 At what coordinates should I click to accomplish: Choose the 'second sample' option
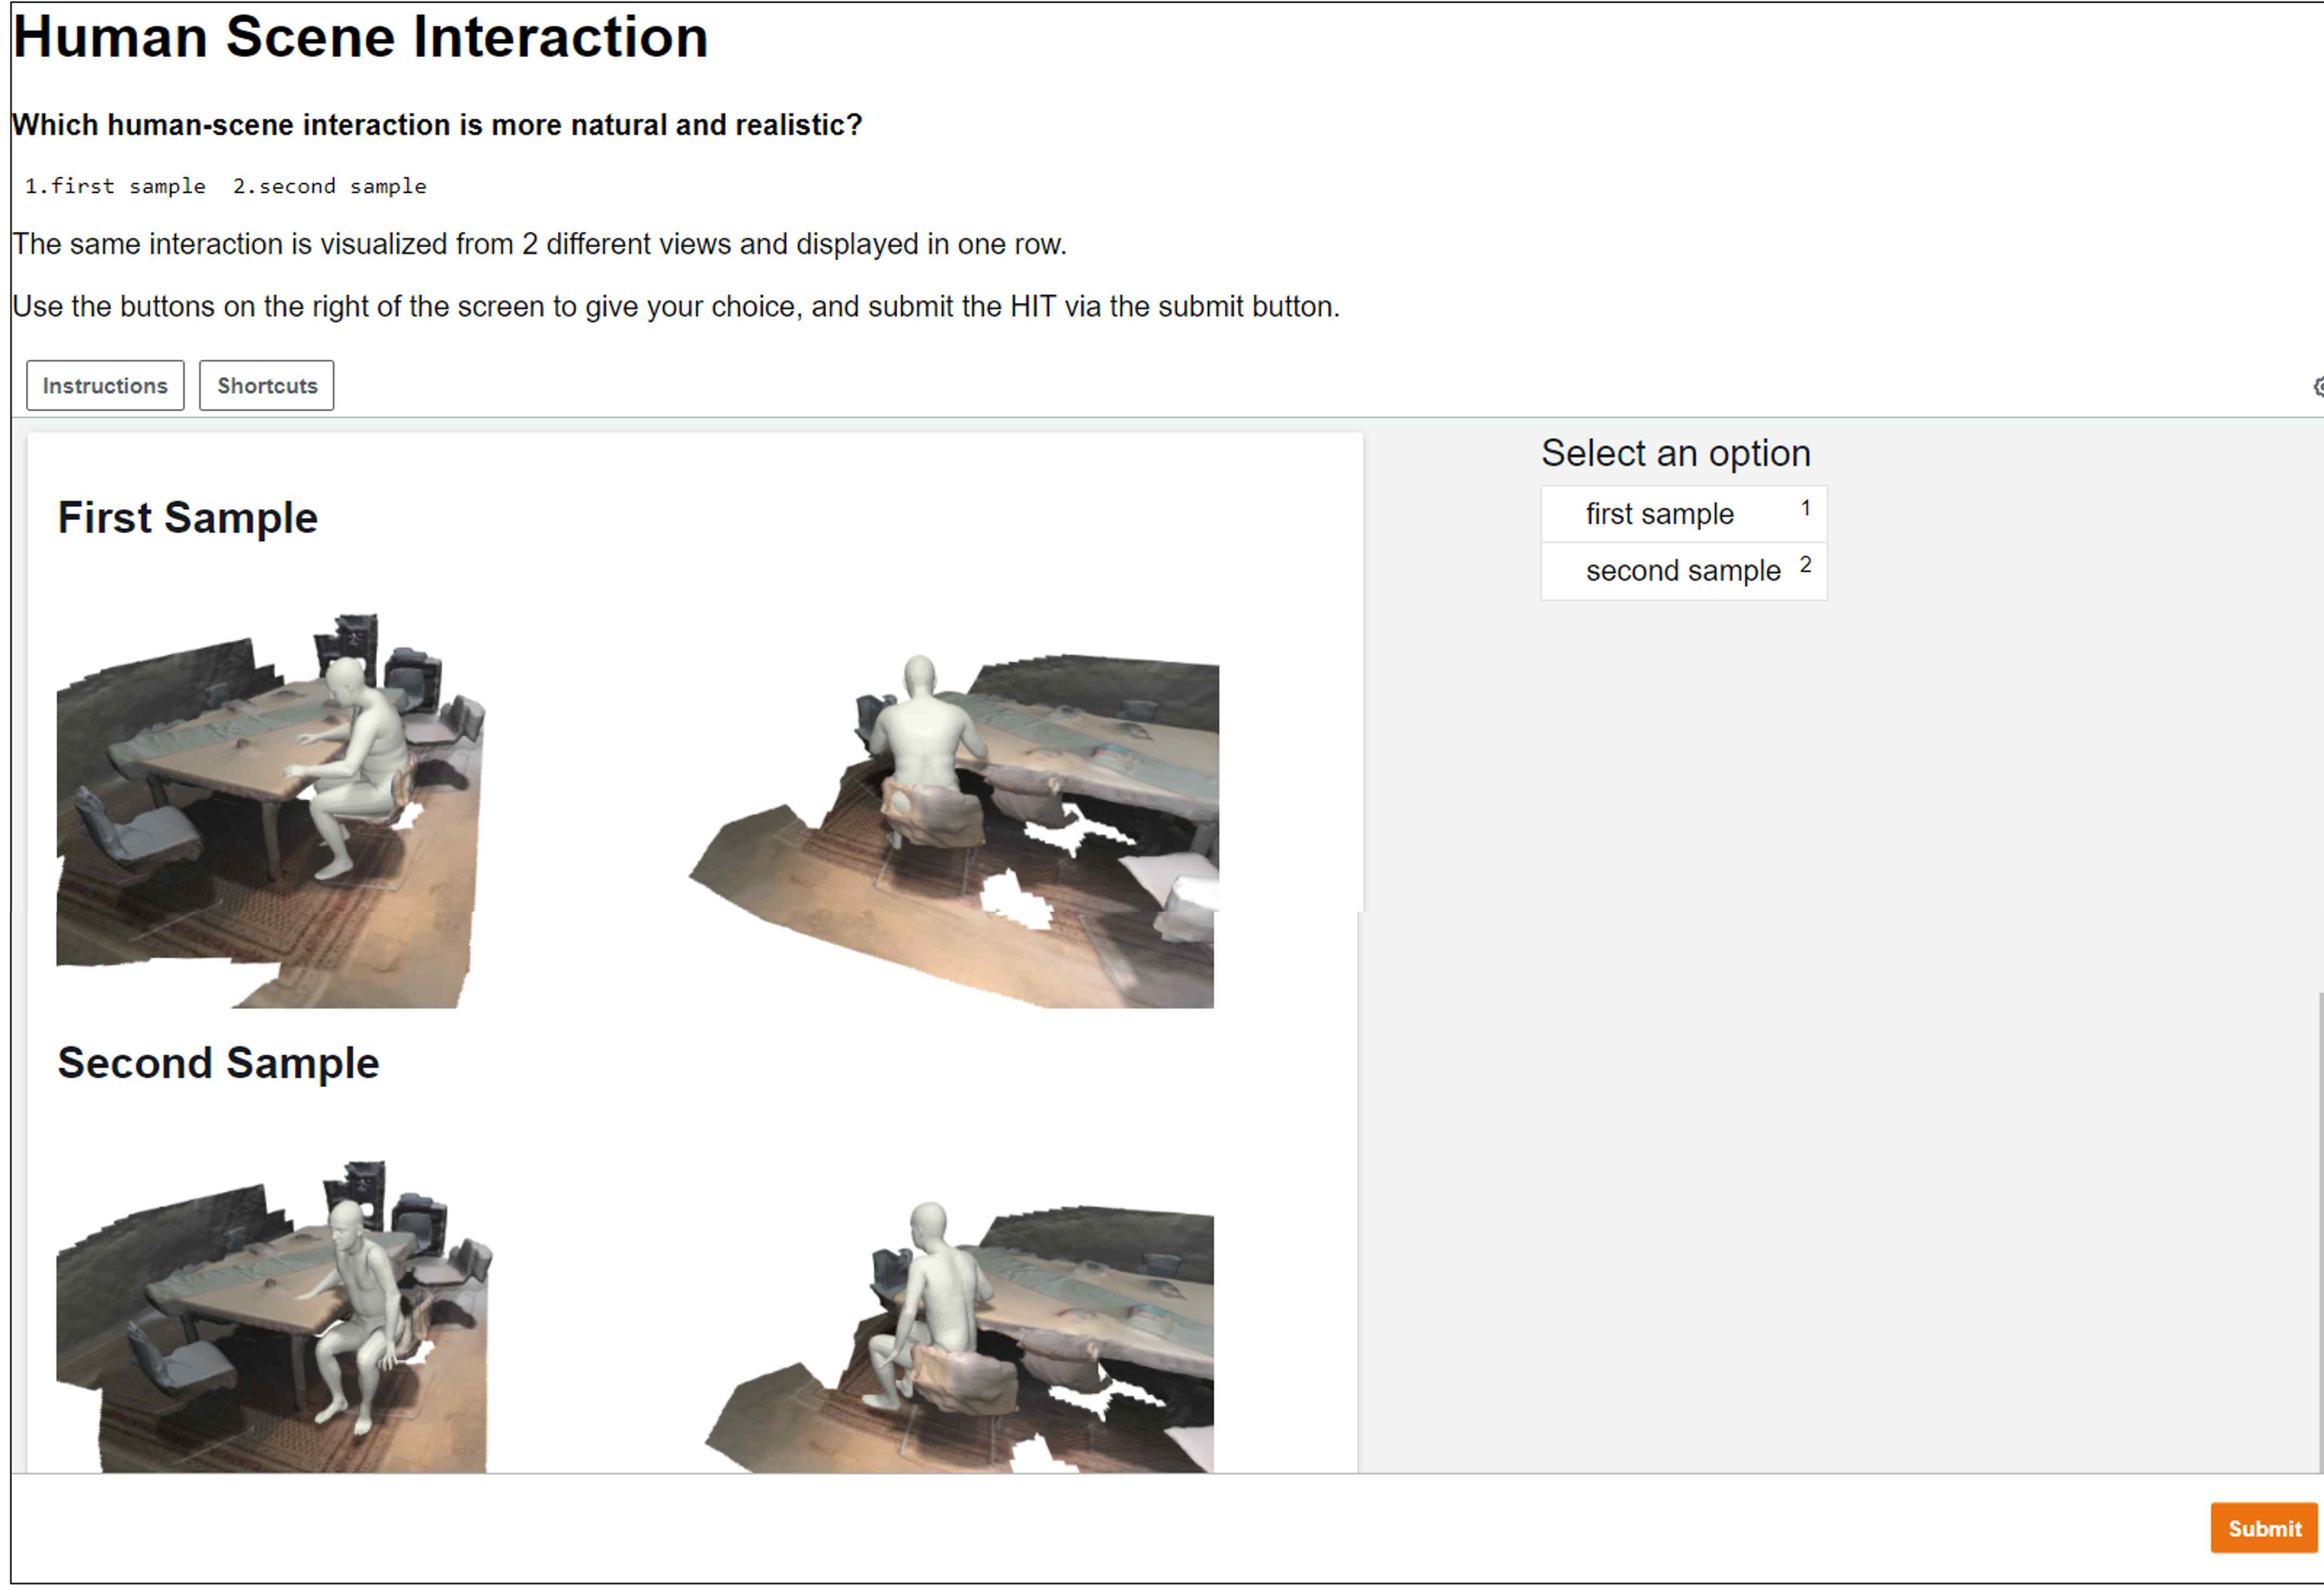[x=1683, y=570]
